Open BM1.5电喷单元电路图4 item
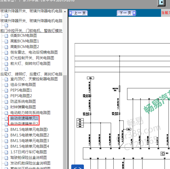The width and height of the screenshot is (170, 169). coord(30,147)
